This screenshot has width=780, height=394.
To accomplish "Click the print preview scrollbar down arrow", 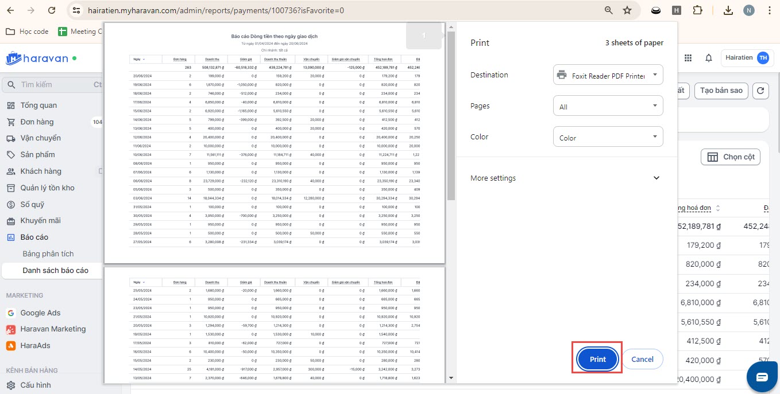I will click(451, 378).
